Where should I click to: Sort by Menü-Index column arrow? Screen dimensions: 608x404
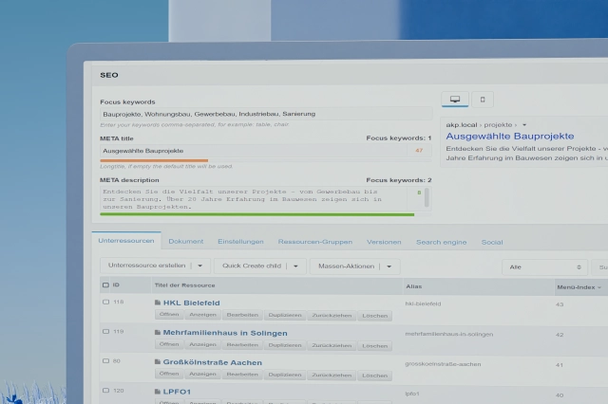(x=599, y=287)
